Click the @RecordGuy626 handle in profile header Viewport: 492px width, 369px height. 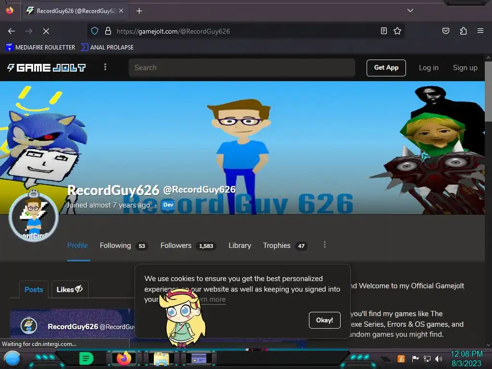pos(199,189)
